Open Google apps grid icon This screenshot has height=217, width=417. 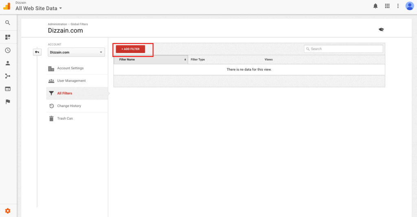(x=387, y=6)
